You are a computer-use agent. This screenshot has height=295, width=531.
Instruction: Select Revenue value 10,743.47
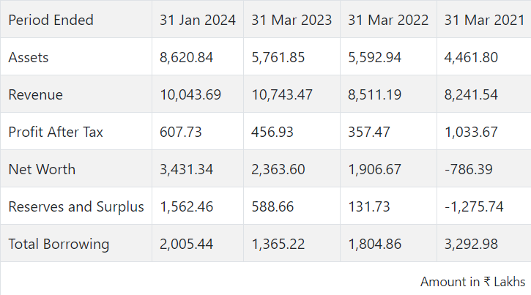282,94
